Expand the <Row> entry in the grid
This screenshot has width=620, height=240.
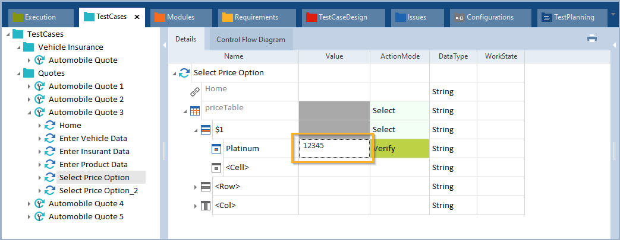point(196,187)
